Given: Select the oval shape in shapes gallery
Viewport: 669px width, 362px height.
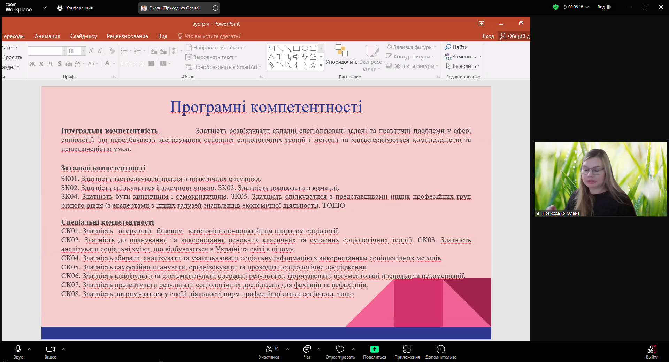Looking at the screenshot, I should coord(305,48).
